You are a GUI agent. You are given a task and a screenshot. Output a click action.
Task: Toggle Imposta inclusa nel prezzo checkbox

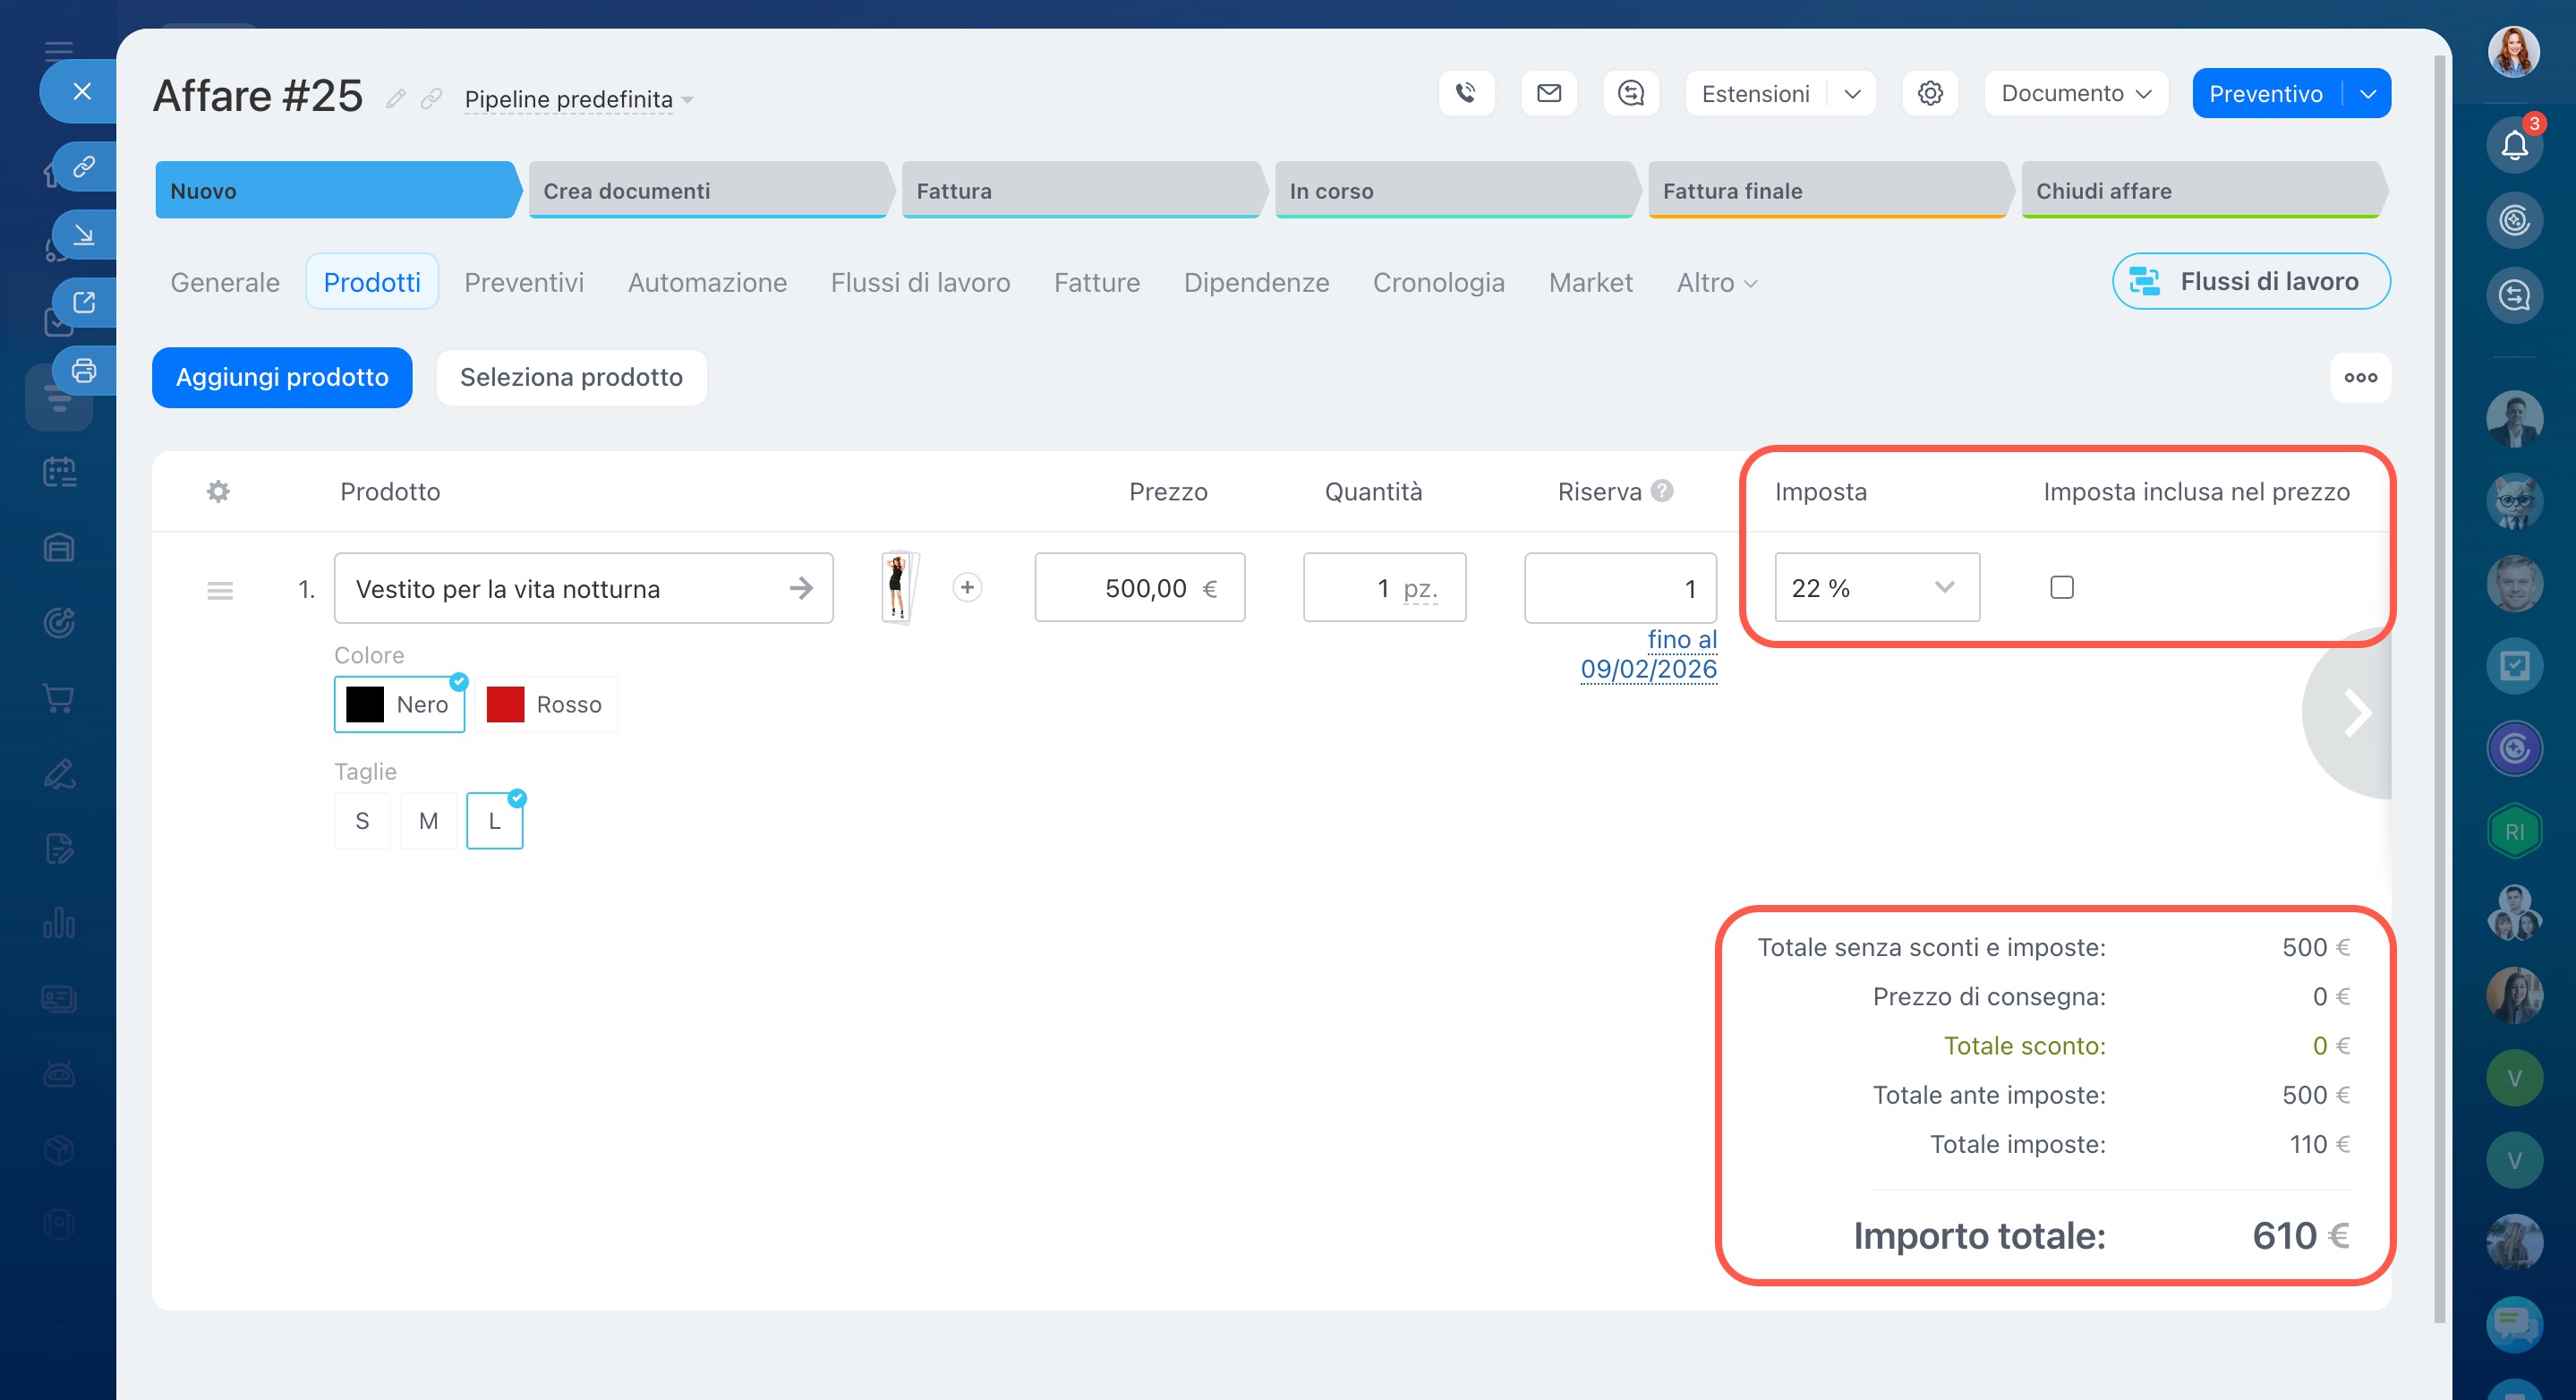(x=2061, y=587)
